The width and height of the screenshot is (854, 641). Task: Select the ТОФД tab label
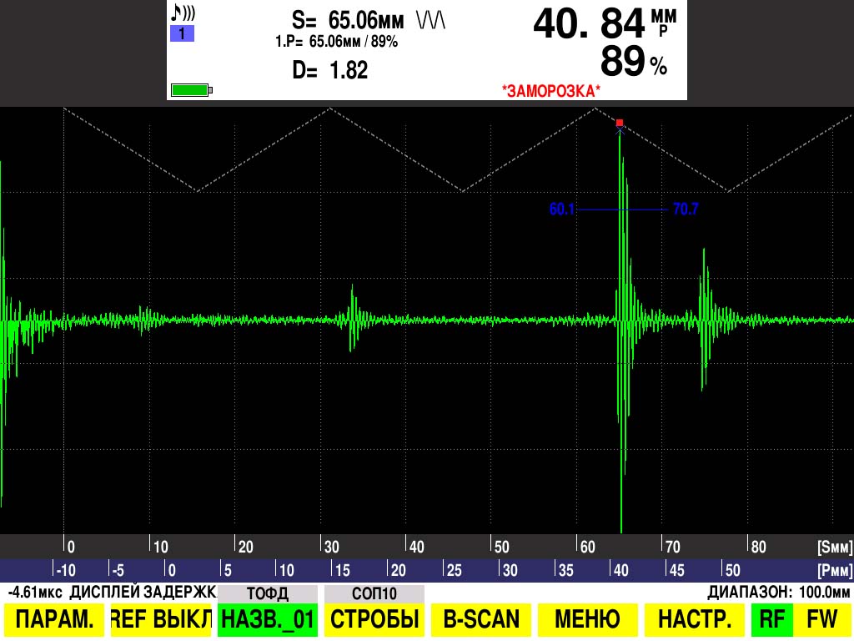pos(268,593)
